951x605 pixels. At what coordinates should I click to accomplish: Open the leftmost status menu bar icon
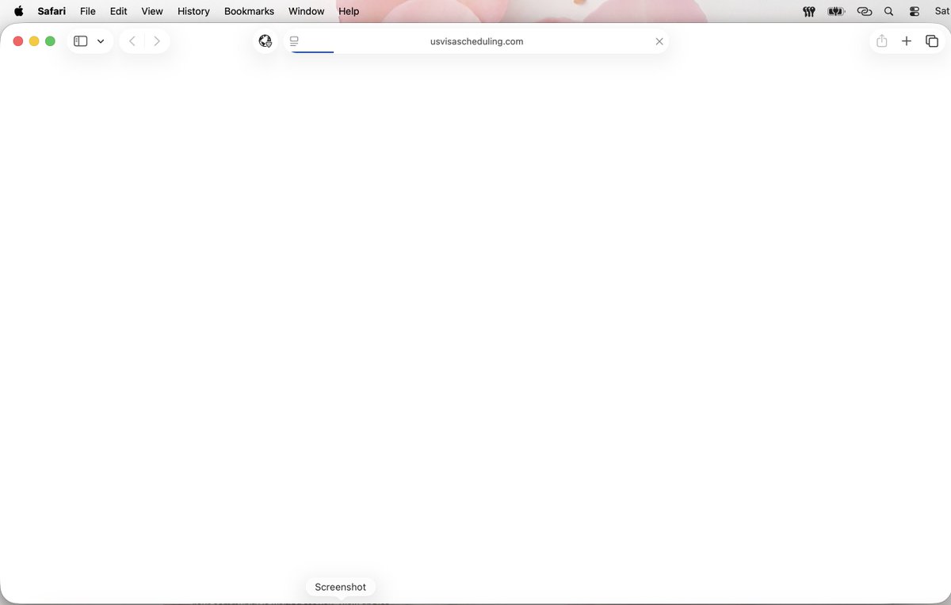(809, 11)
